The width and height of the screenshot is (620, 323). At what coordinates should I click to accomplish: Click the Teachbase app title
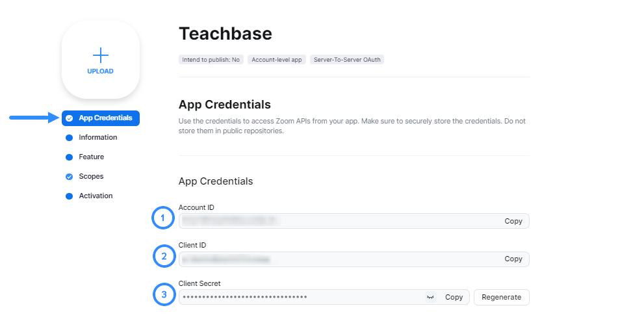[226, 34]
